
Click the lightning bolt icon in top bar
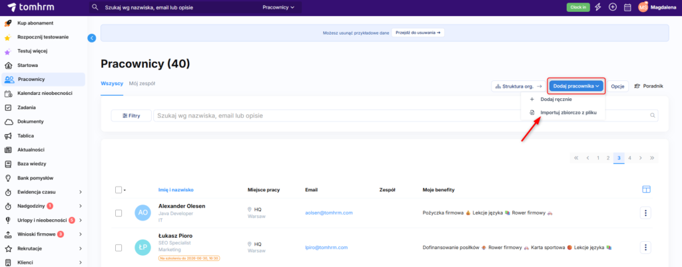click(598, 7)
